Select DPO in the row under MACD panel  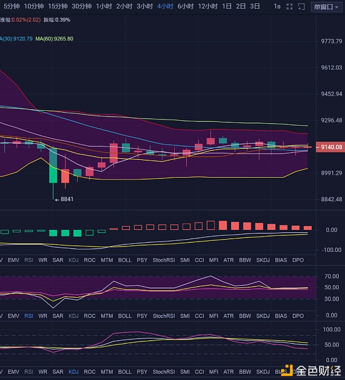[298, 260]
